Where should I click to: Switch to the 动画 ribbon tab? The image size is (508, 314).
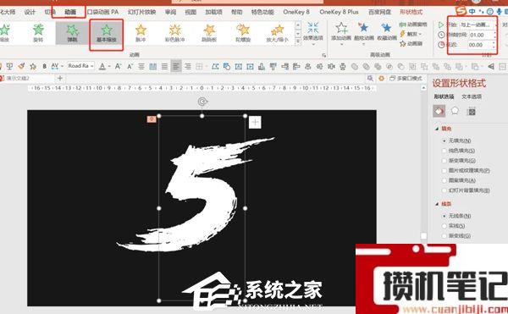pyautogui.click(x=70, y=12)
